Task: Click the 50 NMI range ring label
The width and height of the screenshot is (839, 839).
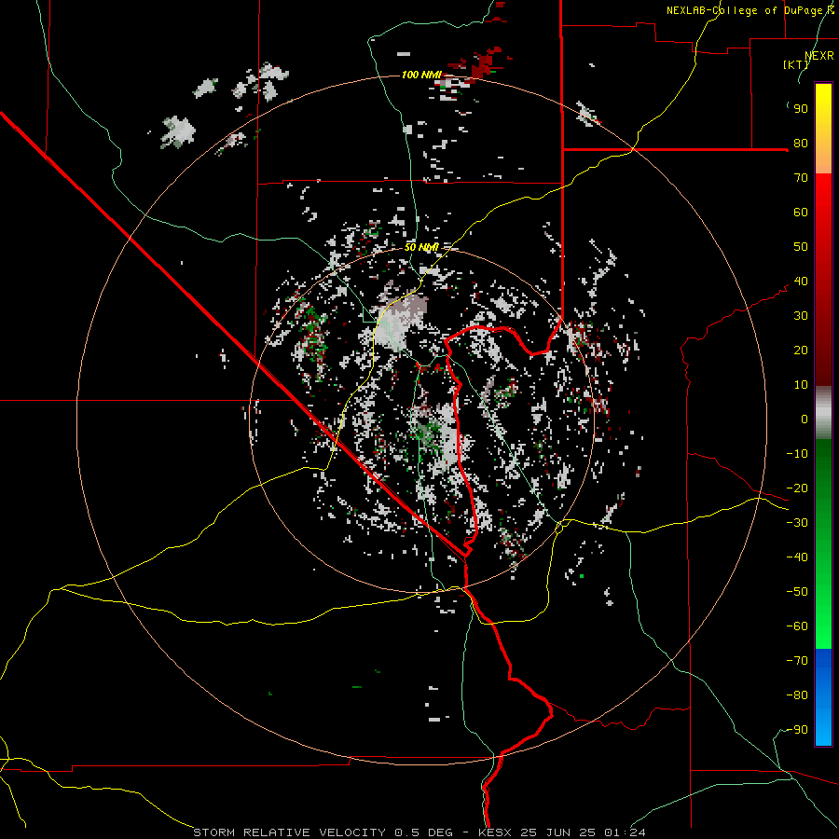Action: coord(421,247)
